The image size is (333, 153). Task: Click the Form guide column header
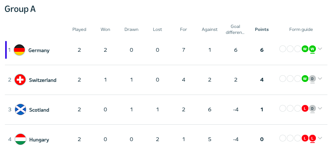pos(301,29)
